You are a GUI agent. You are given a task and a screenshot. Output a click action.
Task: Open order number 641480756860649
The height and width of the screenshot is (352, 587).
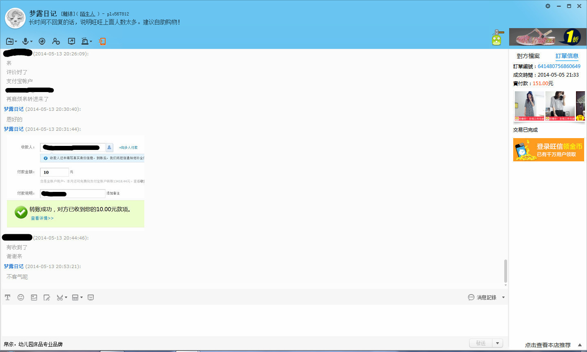(x=559, y=66)
